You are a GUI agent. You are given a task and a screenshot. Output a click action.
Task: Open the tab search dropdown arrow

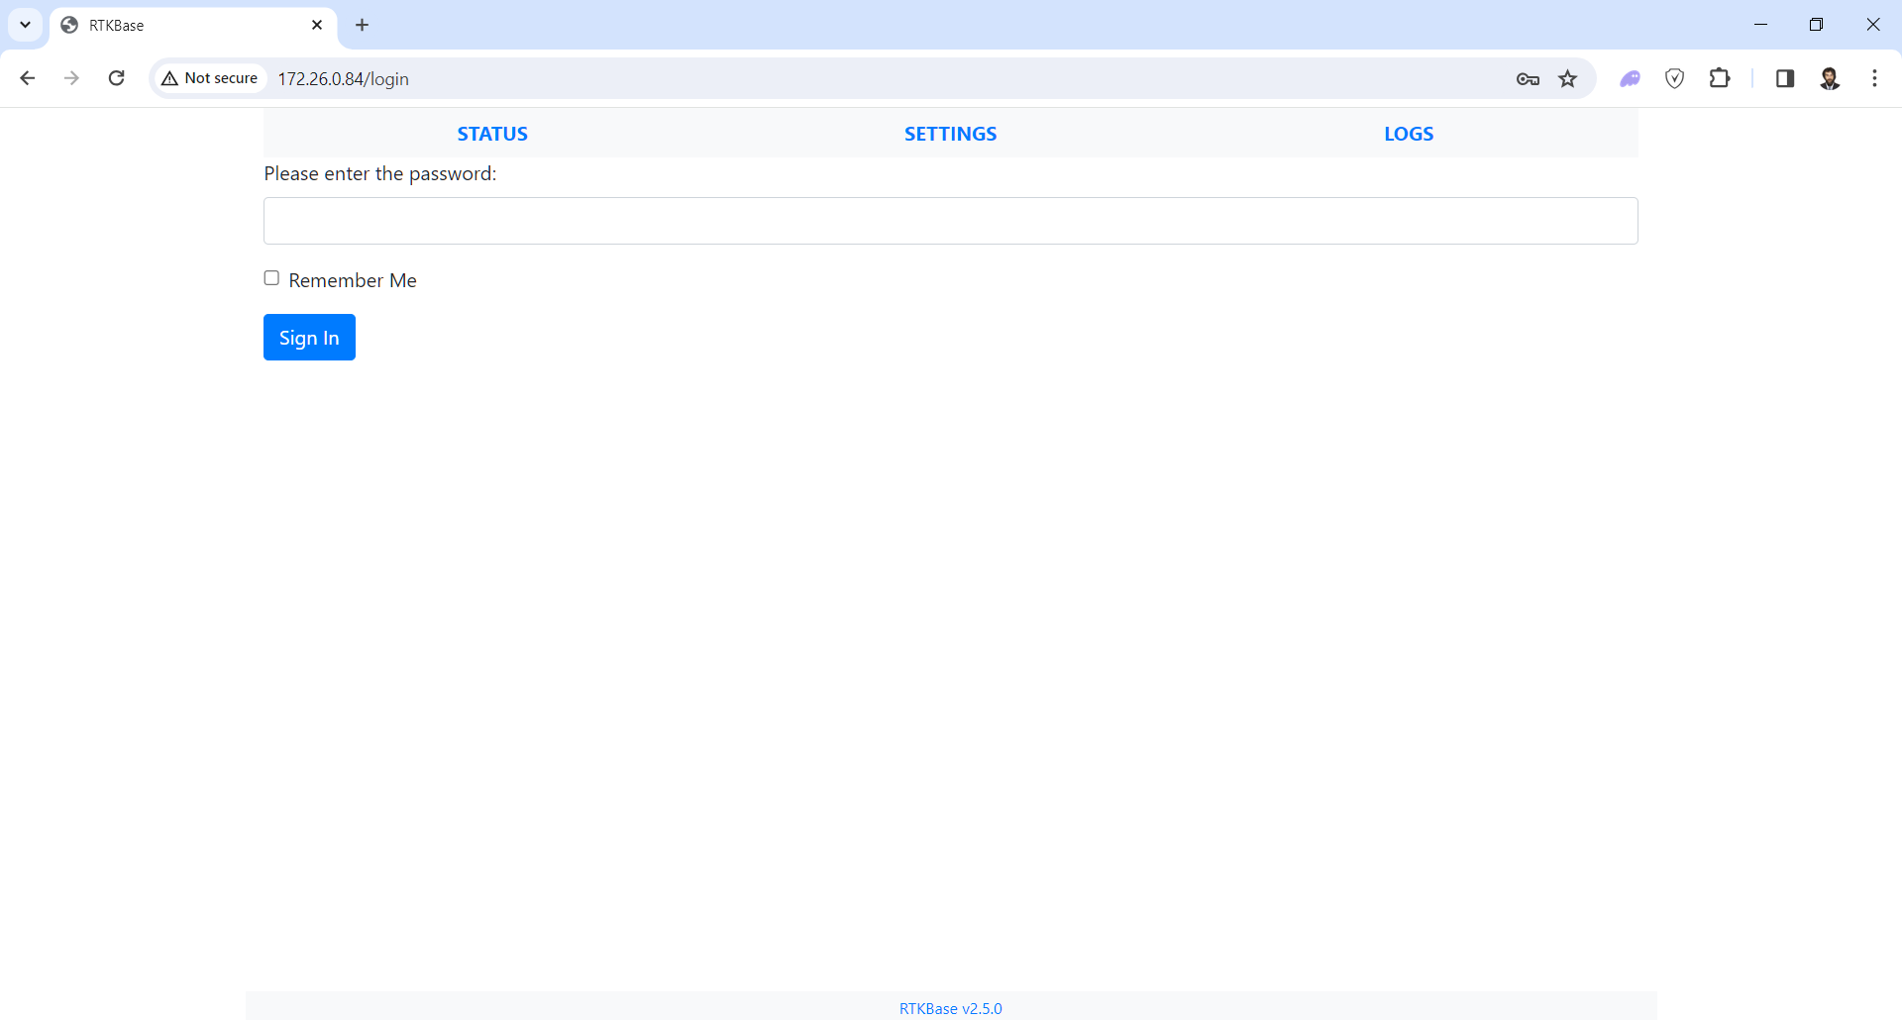[x=26, y=25]
